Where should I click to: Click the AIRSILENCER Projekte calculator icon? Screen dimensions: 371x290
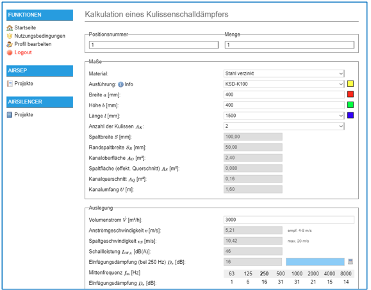(10, 115)
